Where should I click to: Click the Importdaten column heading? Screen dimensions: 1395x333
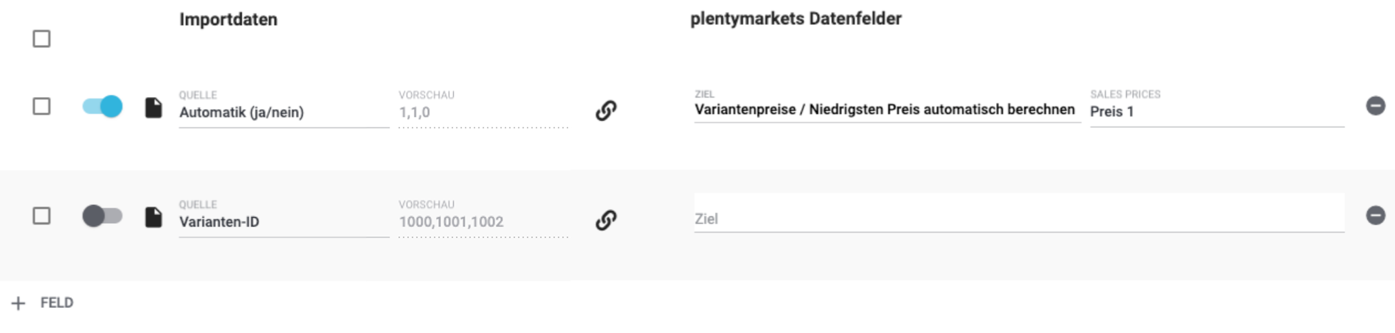tap(228, 20)
